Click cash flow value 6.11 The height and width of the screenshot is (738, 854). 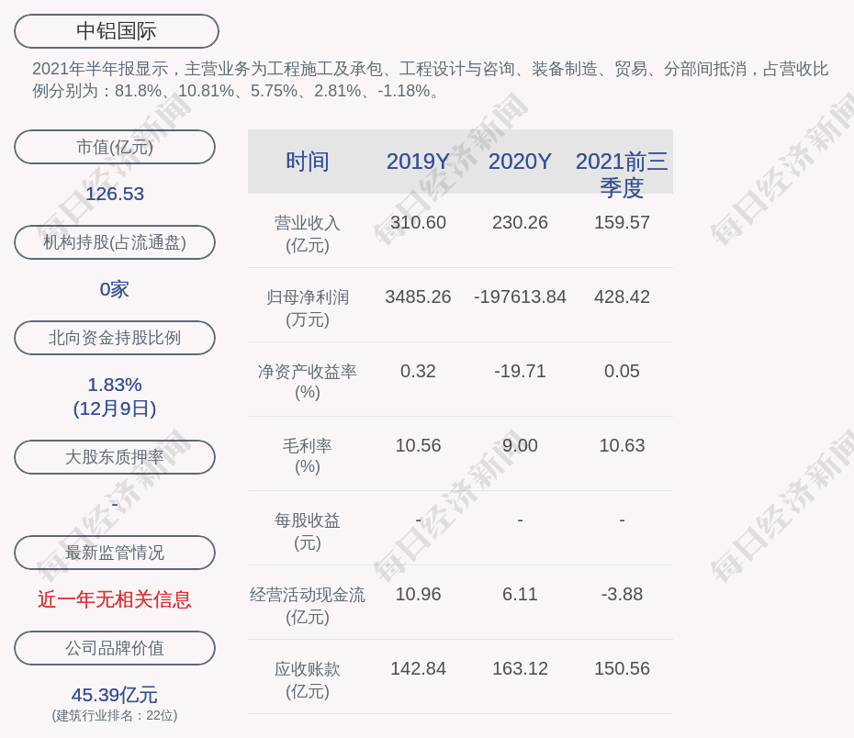(x=520, y=594)
